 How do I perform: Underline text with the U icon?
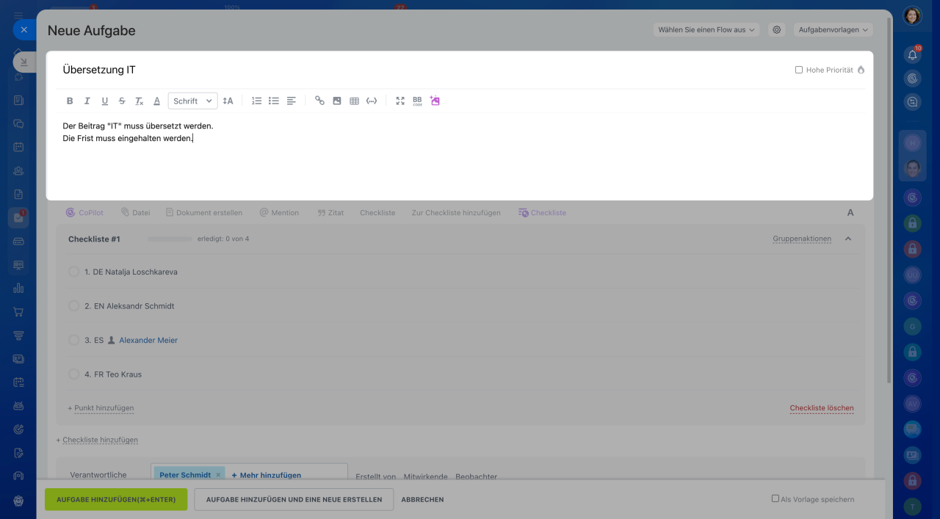click(104, 101)
